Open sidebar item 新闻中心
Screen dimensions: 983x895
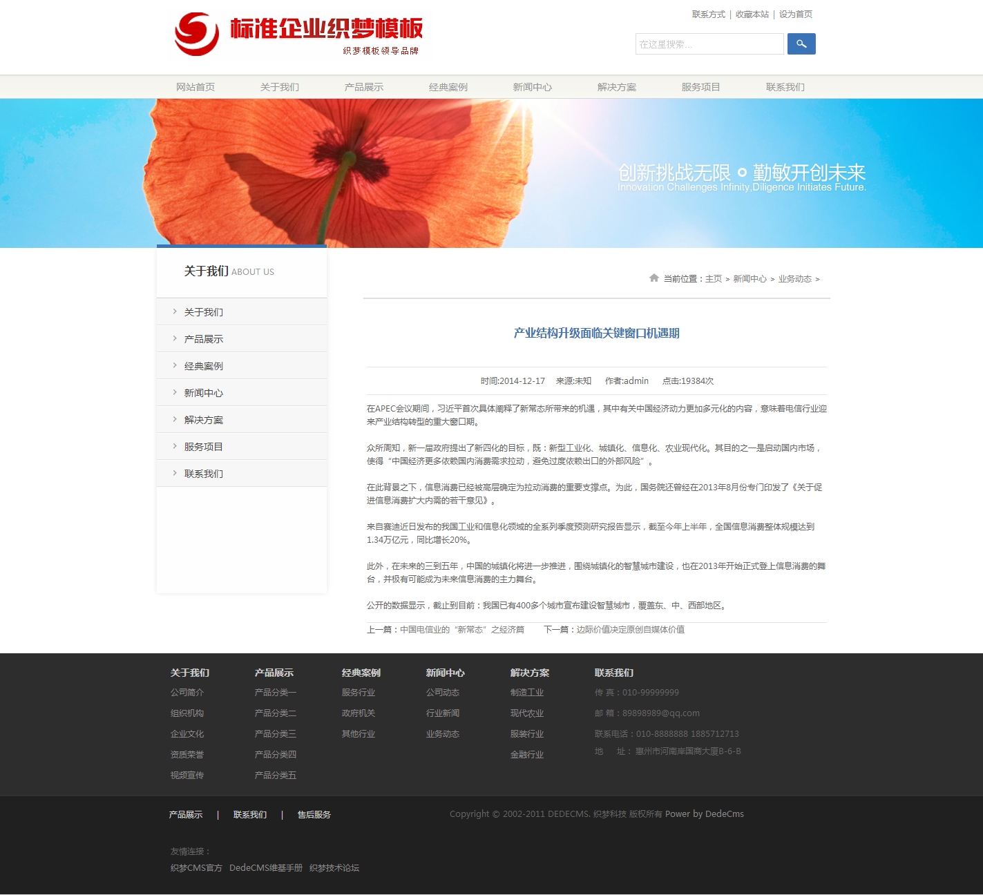[x=204, y=393]
